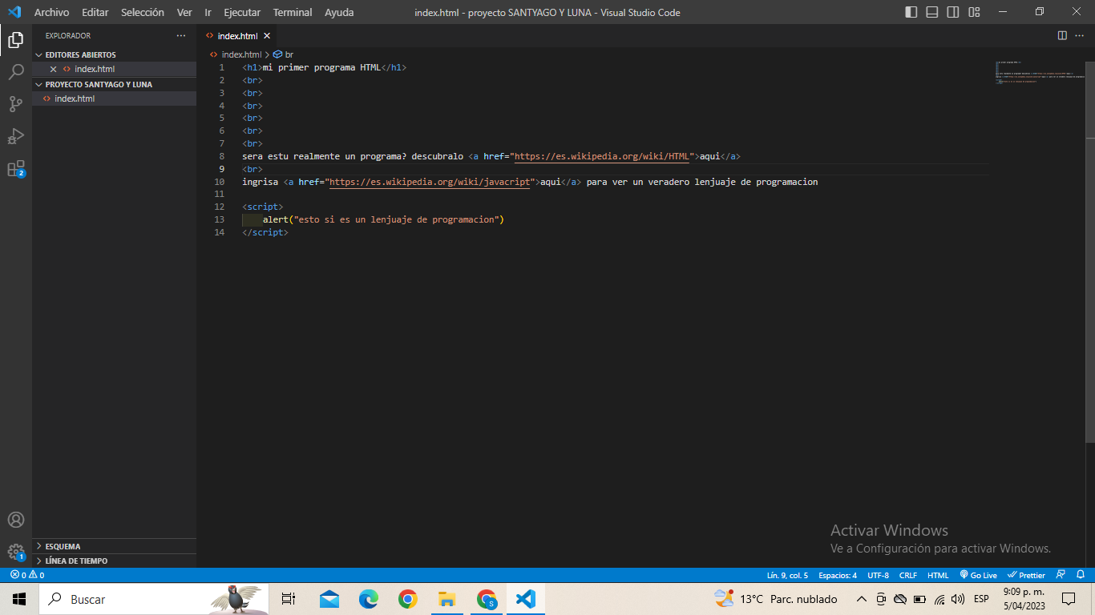
Task: Open the Archivo menu
Action: coord(51,12)
